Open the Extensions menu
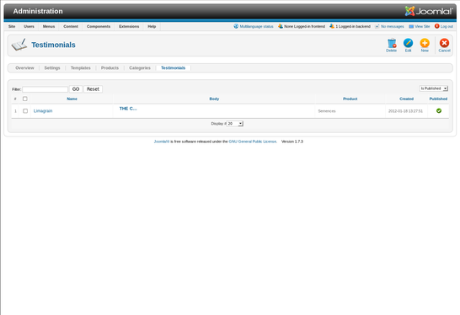 (129, 26)
